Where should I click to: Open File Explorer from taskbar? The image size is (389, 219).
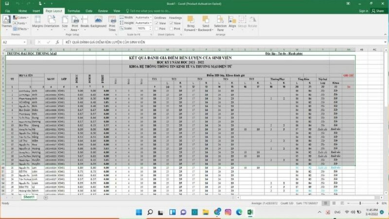[206, 212]
